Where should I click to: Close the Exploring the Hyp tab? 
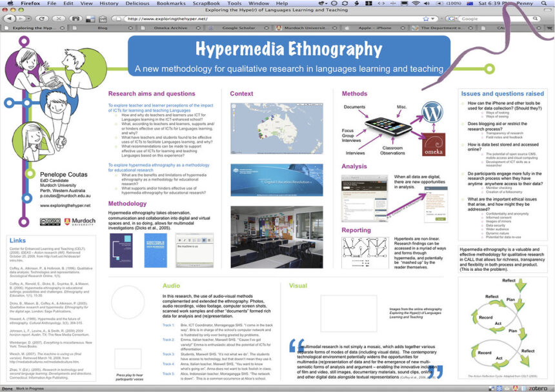point(63,28)
